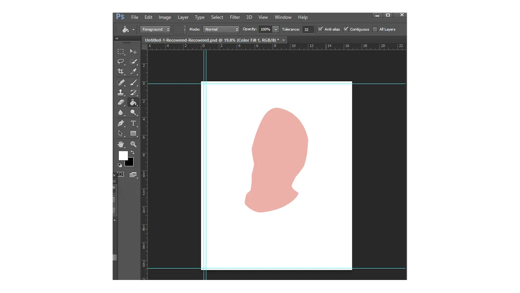This screenshot has width=520, height=293.
Task: Select the Zoom tool
Action: pos(133,144)
